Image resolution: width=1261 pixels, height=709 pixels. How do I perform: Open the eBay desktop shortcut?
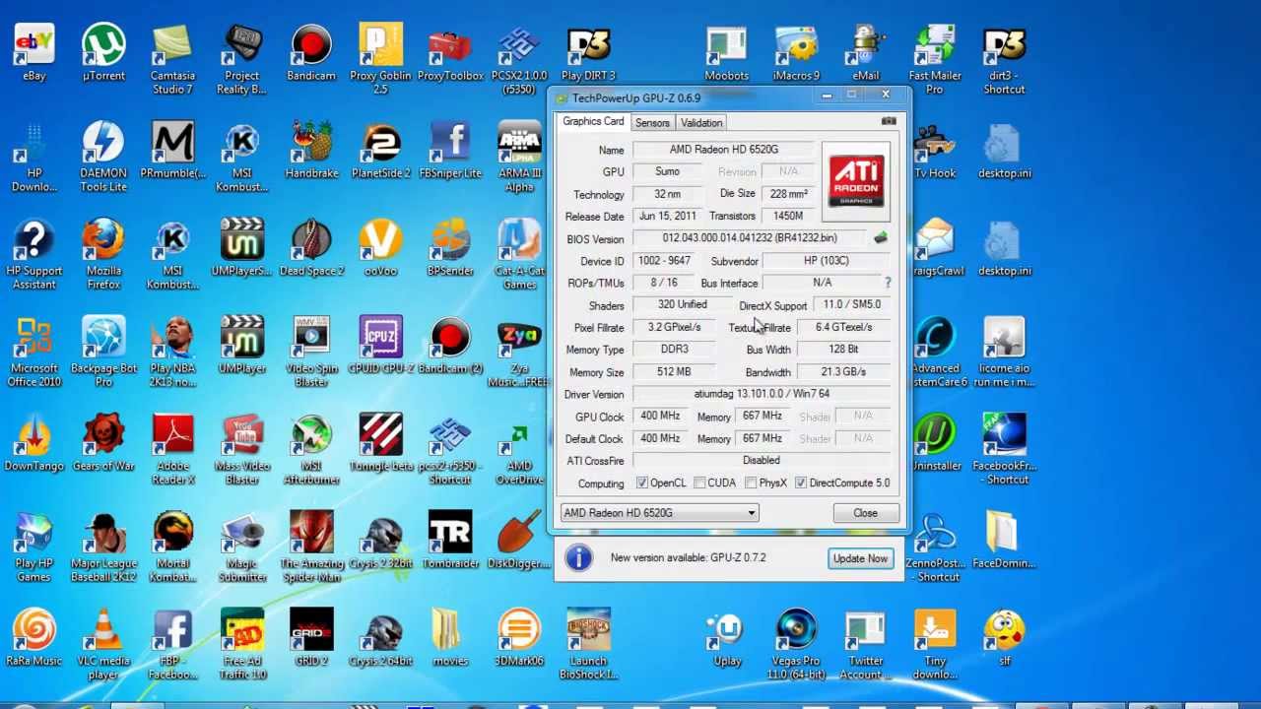click(x=34, y=51)
